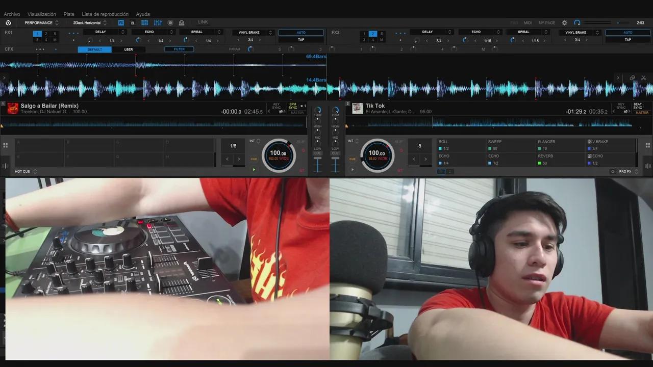Image resolution: width=653 pixels, height=367 pixels.
Task: Click the keyboard lock icon in toolbar
Action: click(133, 23)
